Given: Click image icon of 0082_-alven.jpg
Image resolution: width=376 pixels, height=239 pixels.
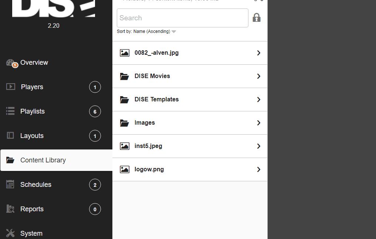Looking at the screenshot, I should 125,53.
